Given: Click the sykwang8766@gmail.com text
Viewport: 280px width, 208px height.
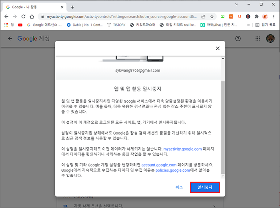Looking at the screenshot, I should pos(138,70).
